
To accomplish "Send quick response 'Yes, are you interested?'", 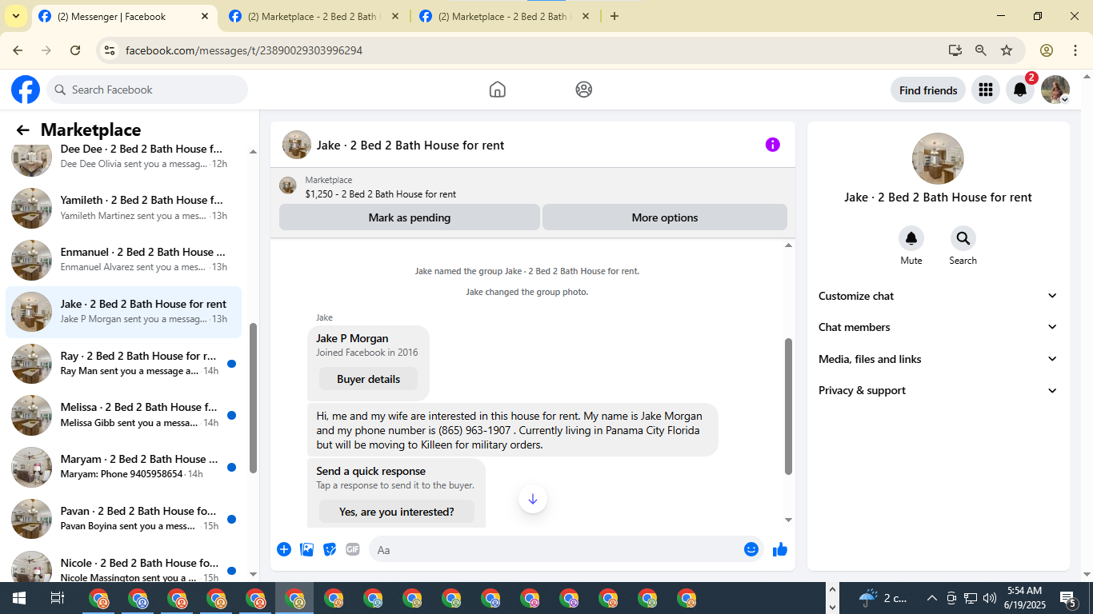I will 397,512.
